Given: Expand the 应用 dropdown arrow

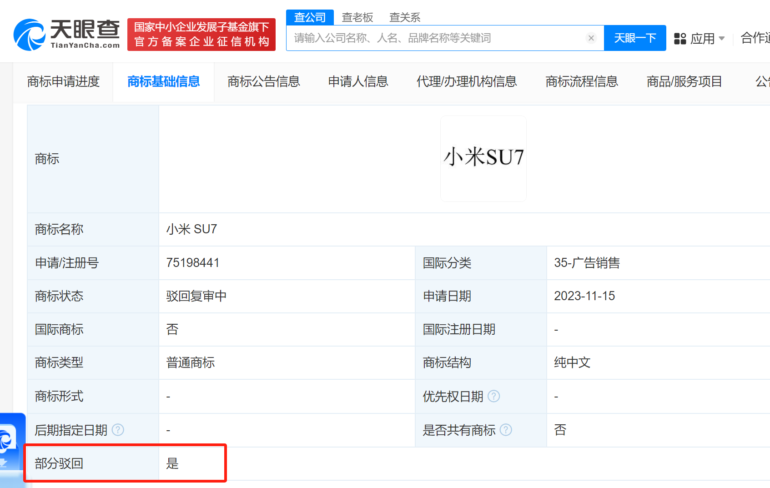Looking at the screenshot, I should (722, 39).
